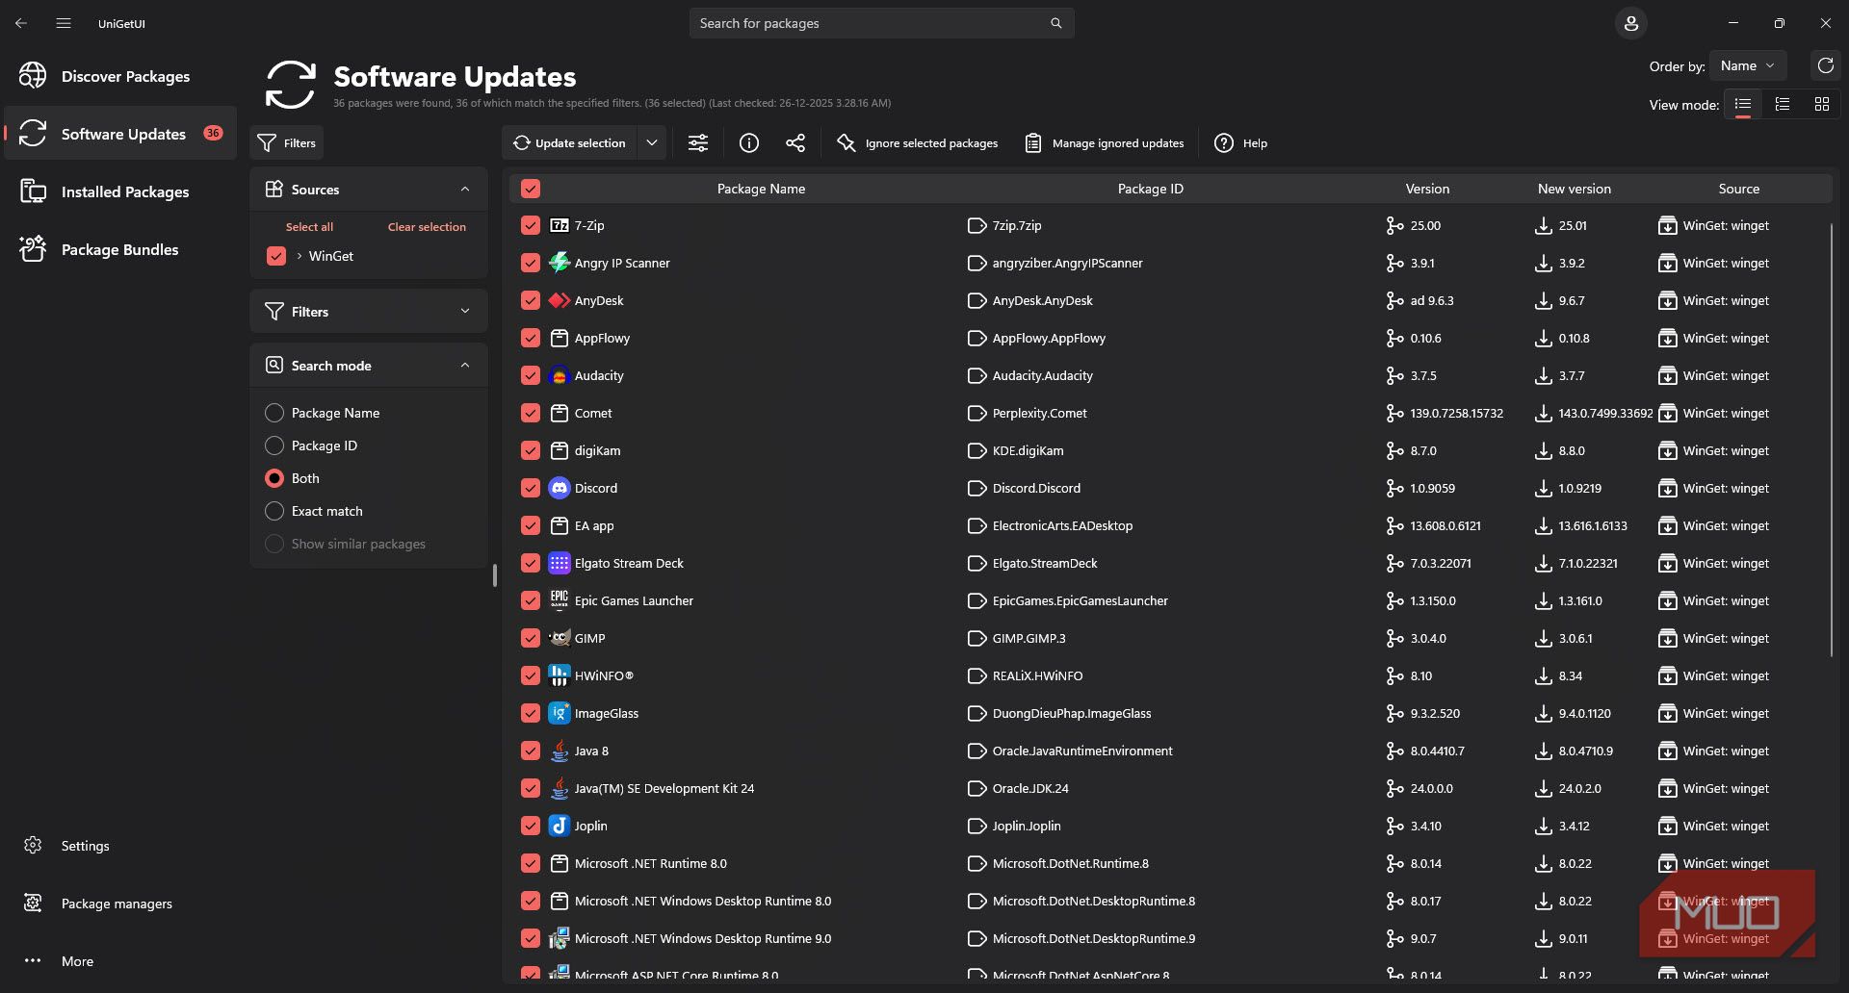Uncheck the 7-Zip package checkbox
The height and width of the screenshot is (993, 1849).
(531, 225)
